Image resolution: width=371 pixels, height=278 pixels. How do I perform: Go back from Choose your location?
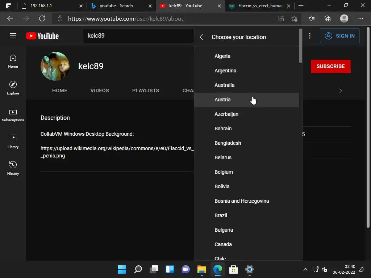click(x=203, y=37)
